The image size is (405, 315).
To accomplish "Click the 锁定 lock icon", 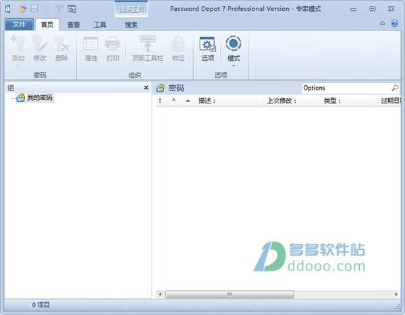I will [178, 44].
